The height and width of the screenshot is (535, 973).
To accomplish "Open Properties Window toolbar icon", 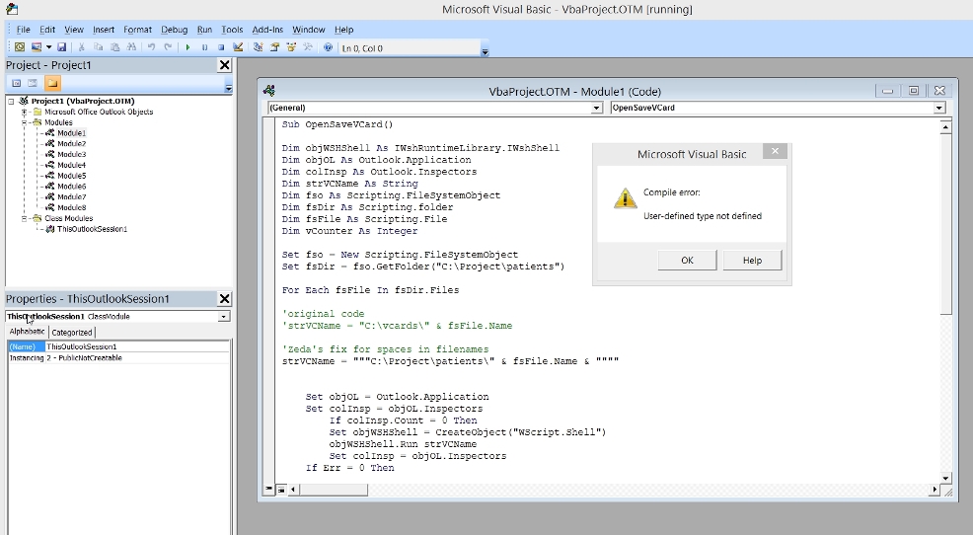I will click(274, 47).
